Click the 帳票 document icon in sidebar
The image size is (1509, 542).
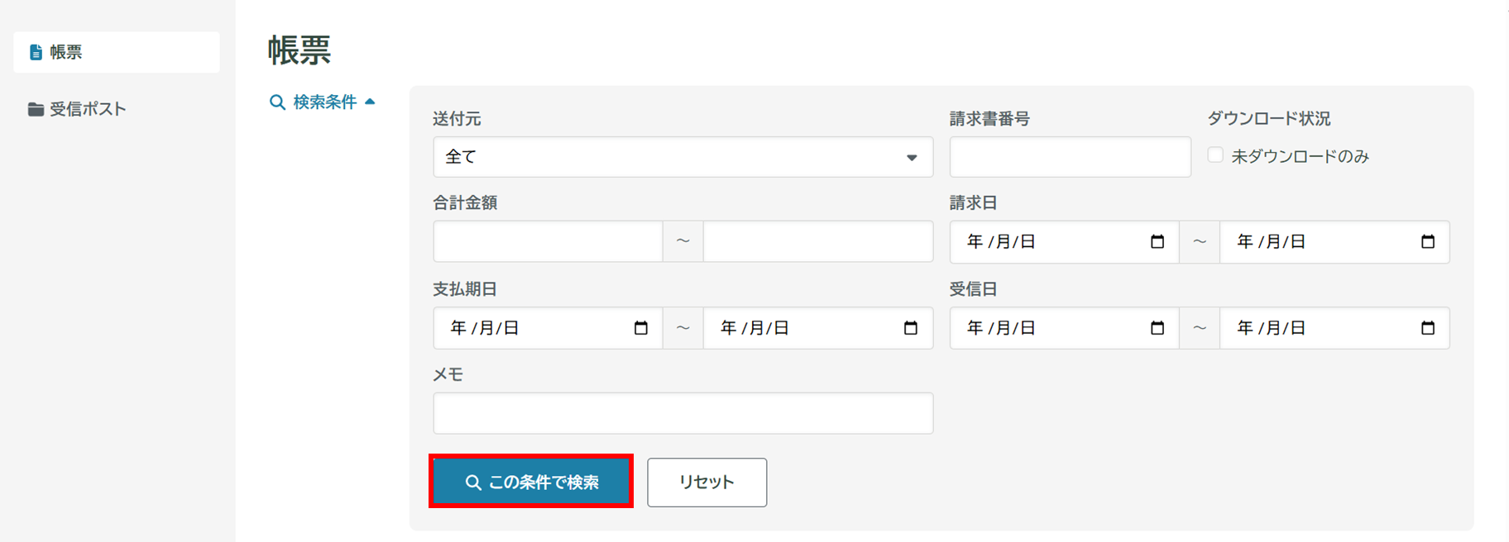pyautogui.click(x=36, y=52)
